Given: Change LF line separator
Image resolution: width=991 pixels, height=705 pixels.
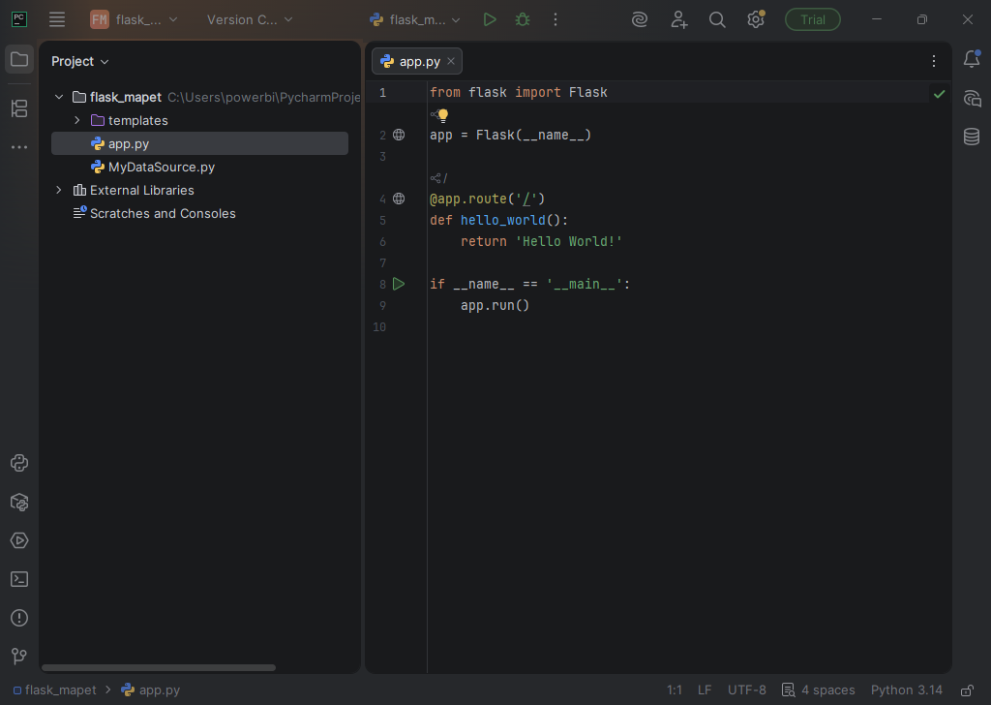Looking at the screenshot, I should [705, 690].
